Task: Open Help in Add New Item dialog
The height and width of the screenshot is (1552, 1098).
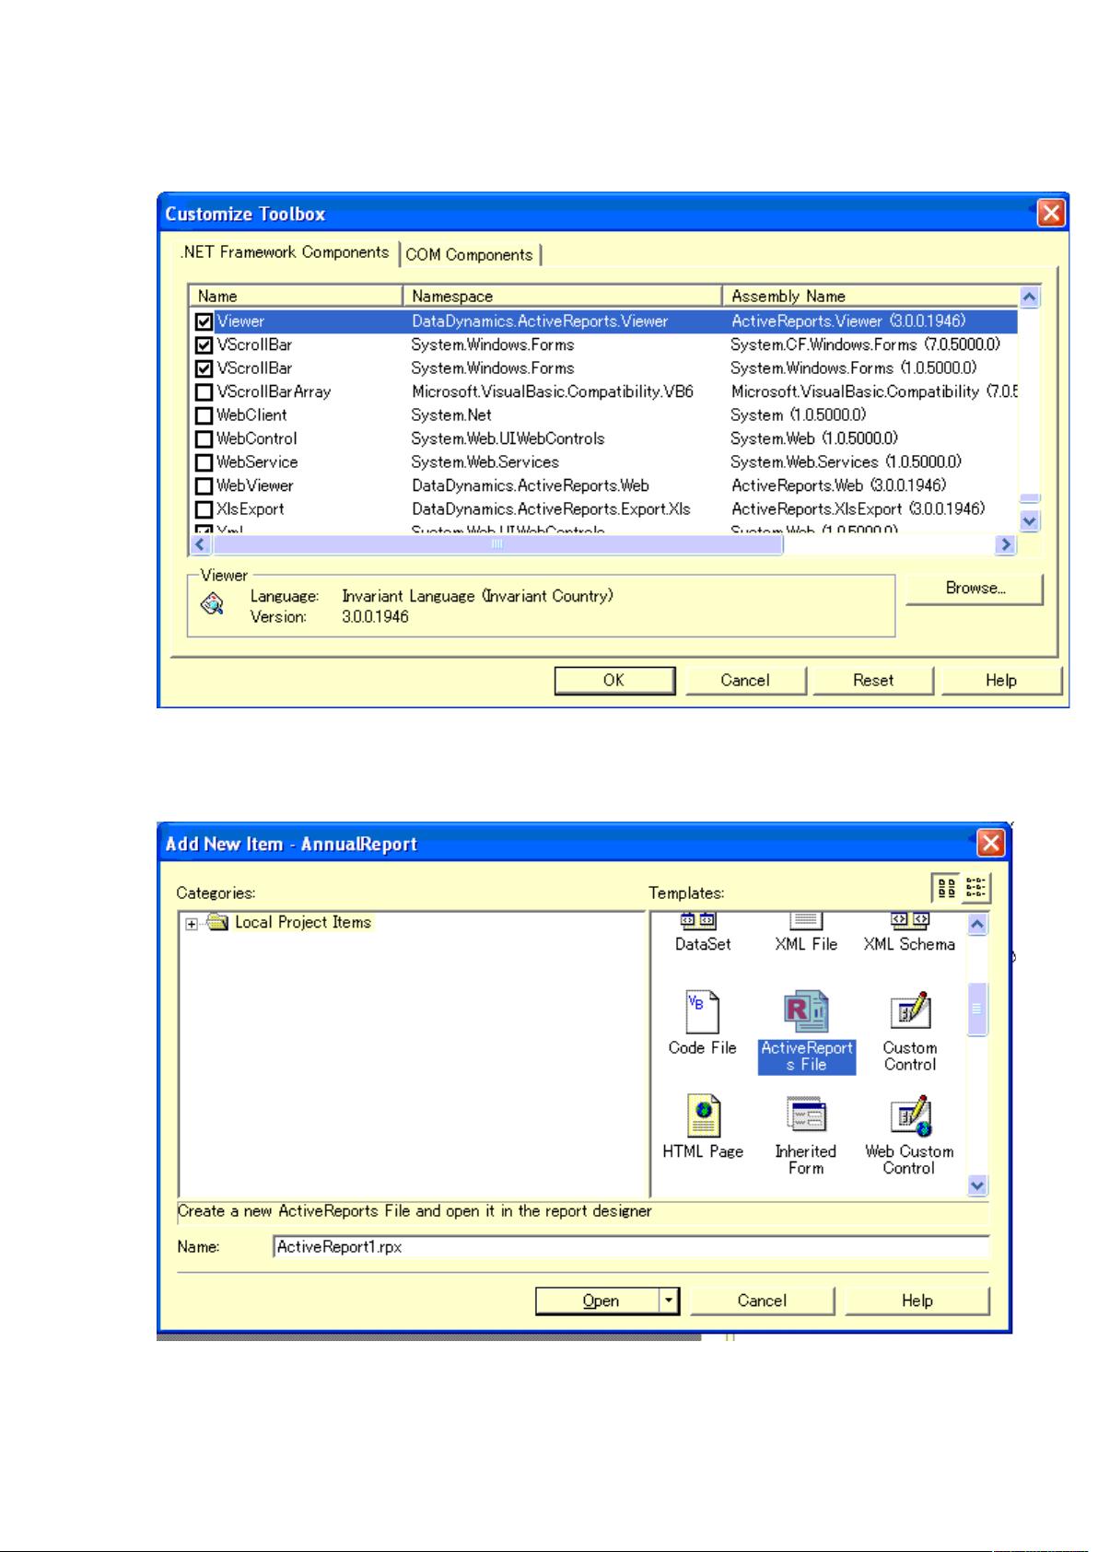Action: coord(917,1301)
